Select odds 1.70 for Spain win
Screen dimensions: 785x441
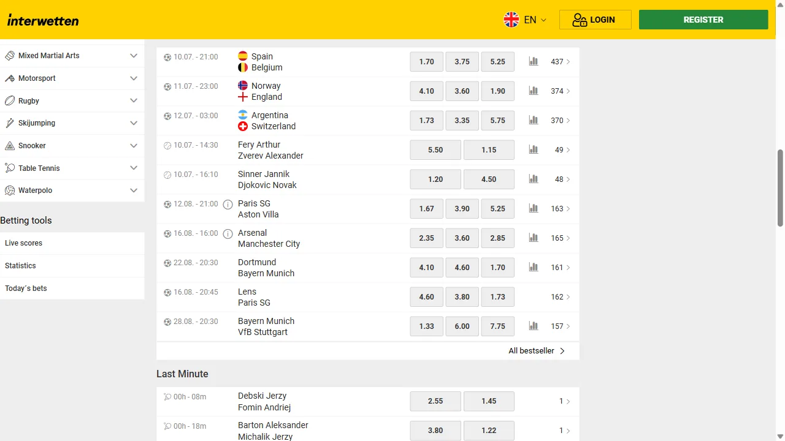427,62
